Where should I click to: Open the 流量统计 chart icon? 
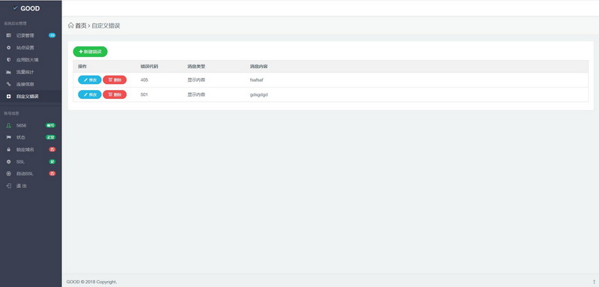[9, 72]
